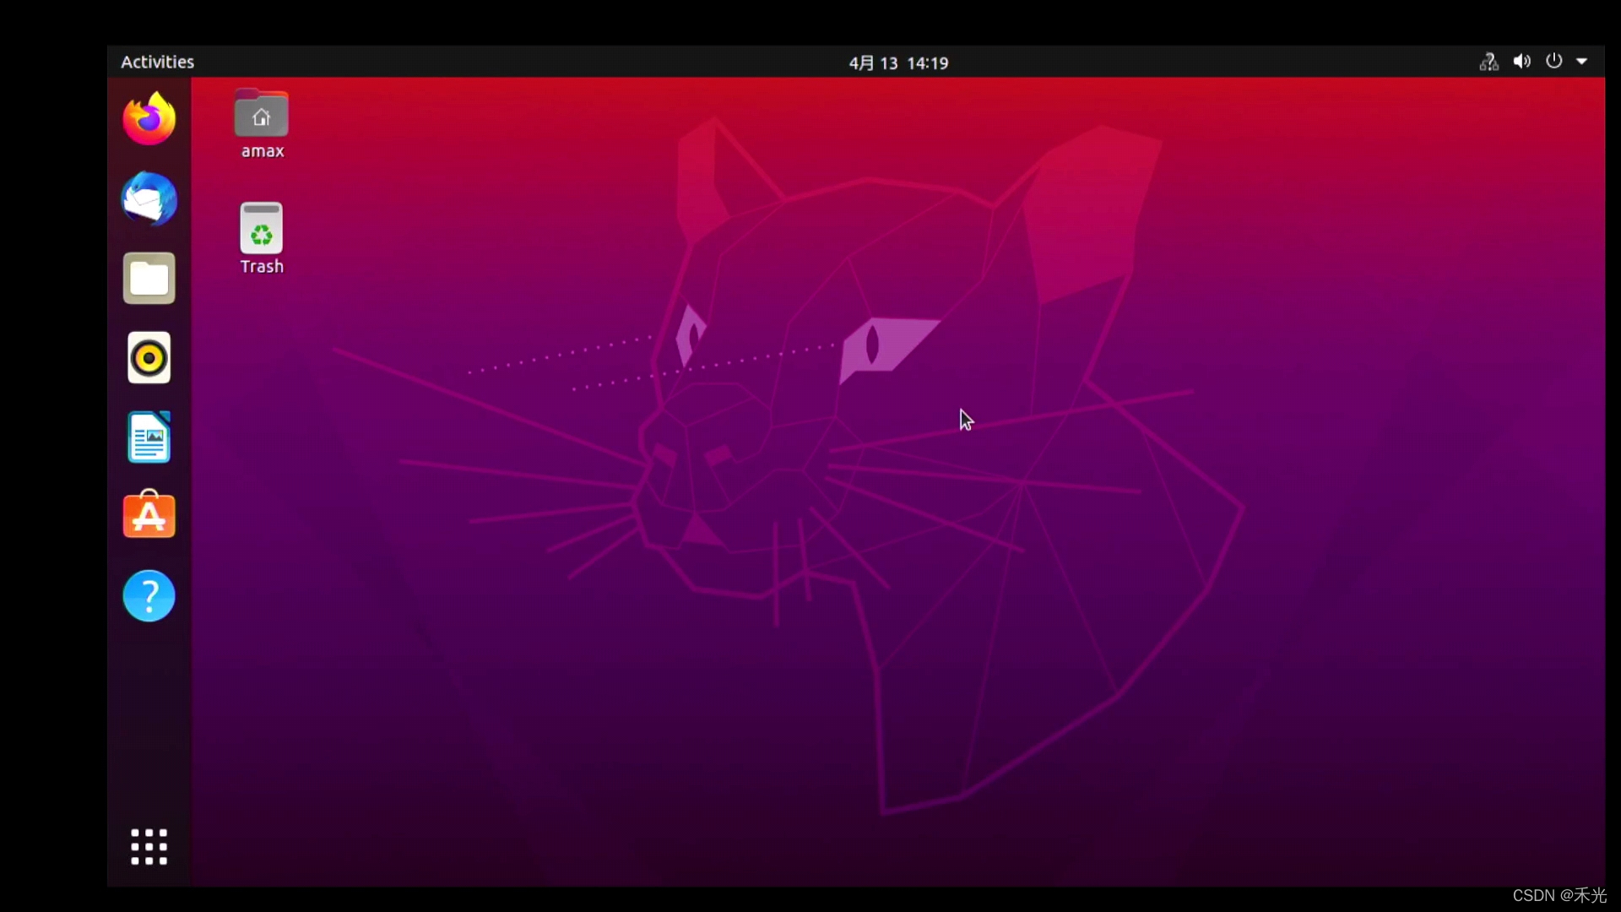Launch Rhythmbox music player
This screenshot has width=1621, height=912.
click(x=148, y=357)
